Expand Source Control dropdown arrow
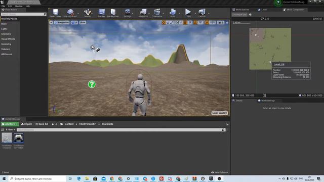Screen dimensions: 324x182 pos(78,13)
